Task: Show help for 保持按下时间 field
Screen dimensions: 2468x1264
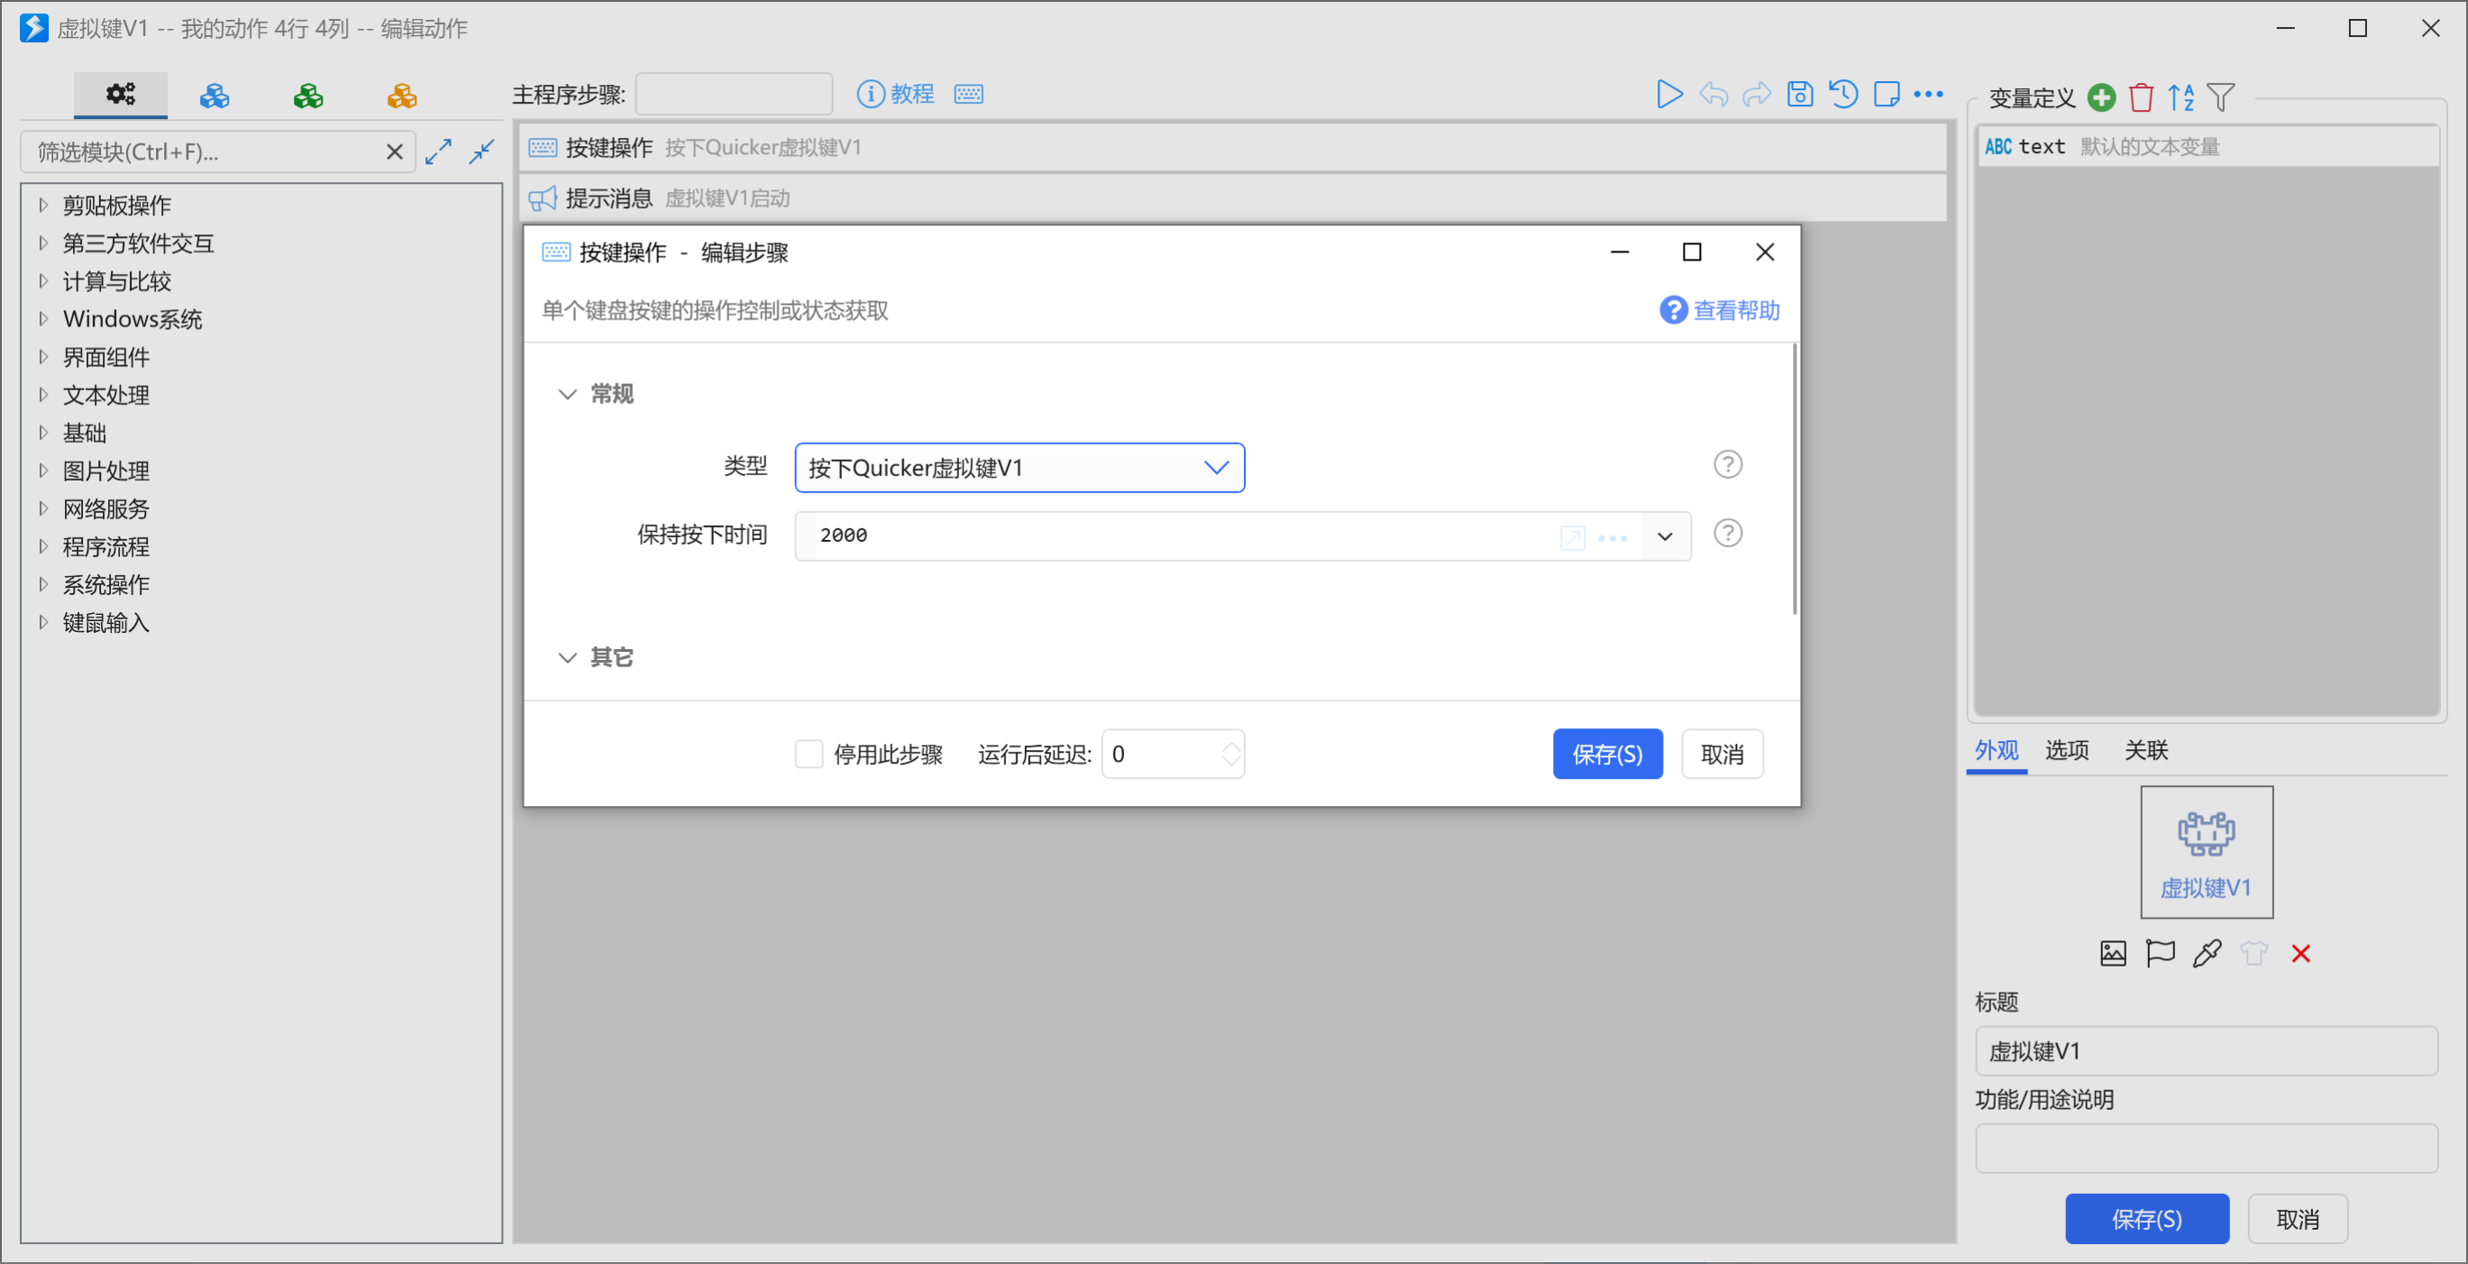Action: (1727, 533)
